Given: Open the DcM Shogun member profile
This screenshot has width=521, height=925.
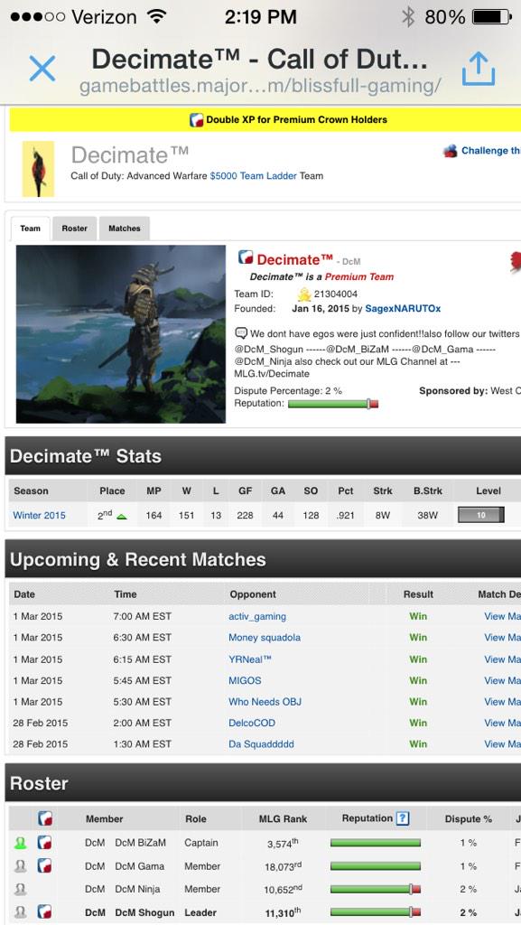Looking at the screenshot, I should click(x=145, y=912).
